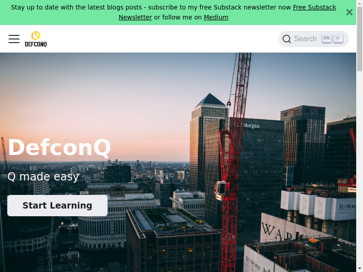363x272 pixels.
Task: Dismiss the green newsletter banner
Action: click(x=349, y=12)
